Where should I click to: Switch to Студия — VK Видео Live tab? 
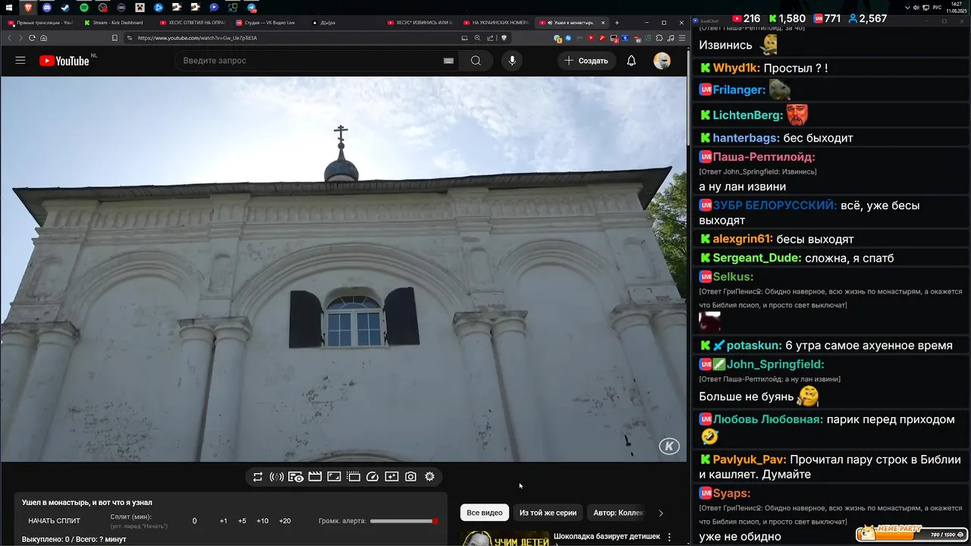(268, 23)
